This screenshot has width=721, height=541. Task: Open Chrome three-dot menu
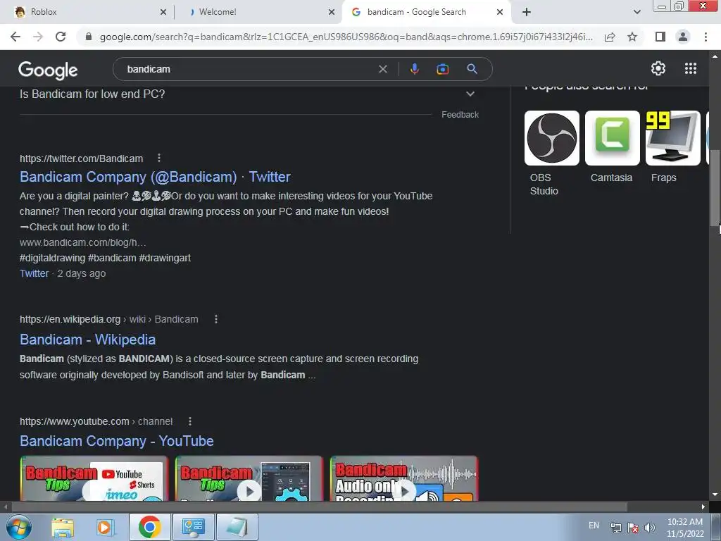coord(706,37)
